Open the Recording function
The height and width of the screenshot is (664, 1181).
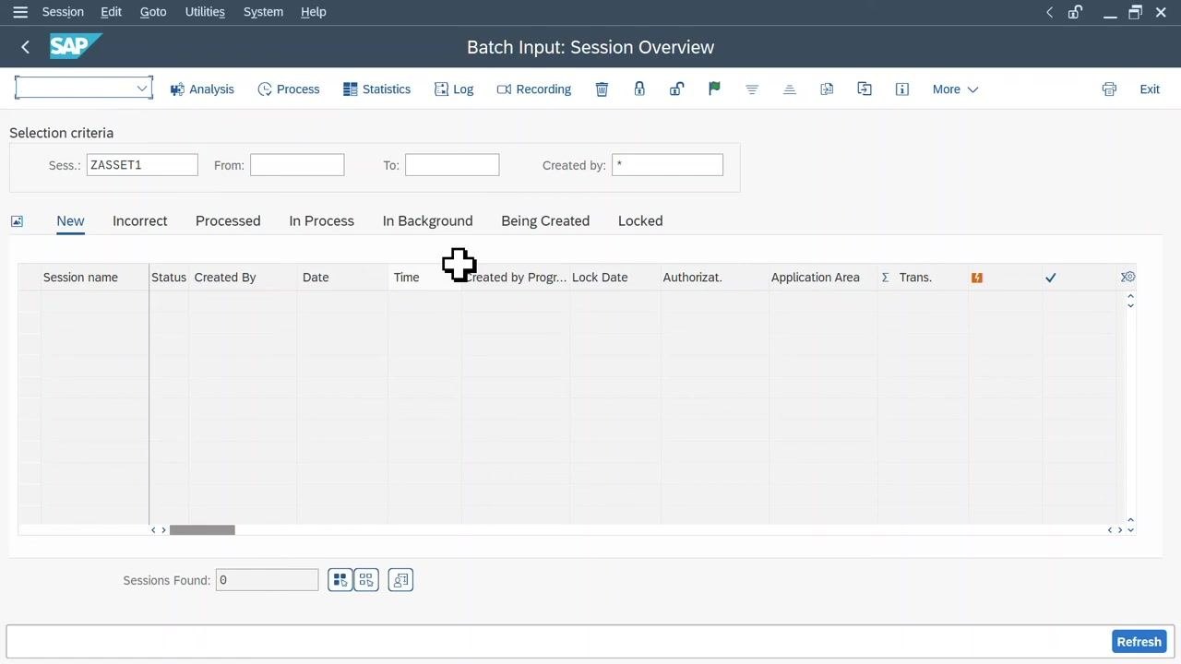[534, 89]
